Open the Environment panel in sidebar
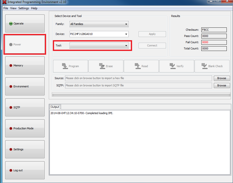The image size is (233, 183). click(x=25, y=86)
